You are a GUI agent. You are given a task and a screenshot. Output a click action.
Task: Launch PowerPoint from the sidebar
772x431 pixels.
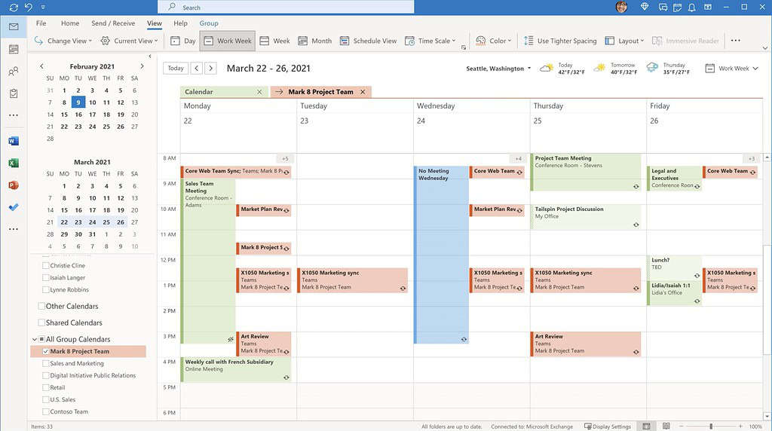[14, 185]
